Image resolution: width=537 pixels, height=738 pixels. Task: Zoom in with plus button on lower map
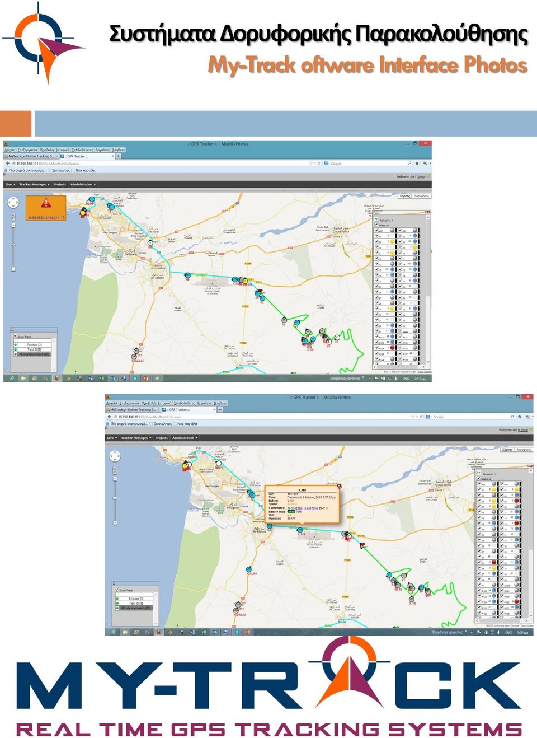click(x=115, y=479)
